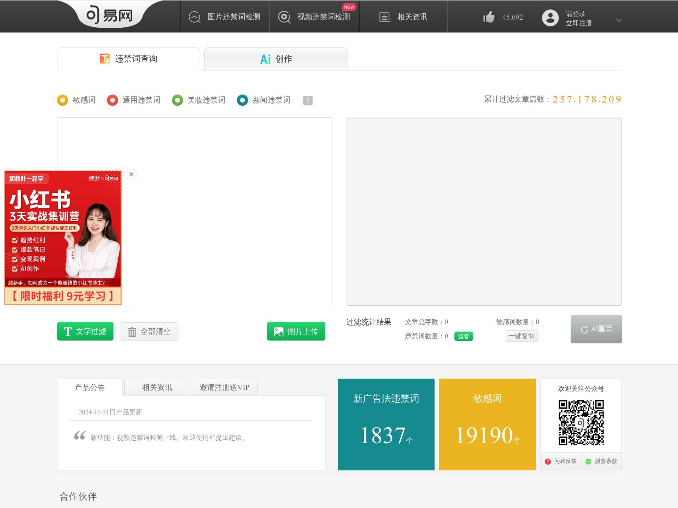Expand the account dropdown chevron
Screen dimensions: 678x508
pyautogui.click(x=619, y=20)
